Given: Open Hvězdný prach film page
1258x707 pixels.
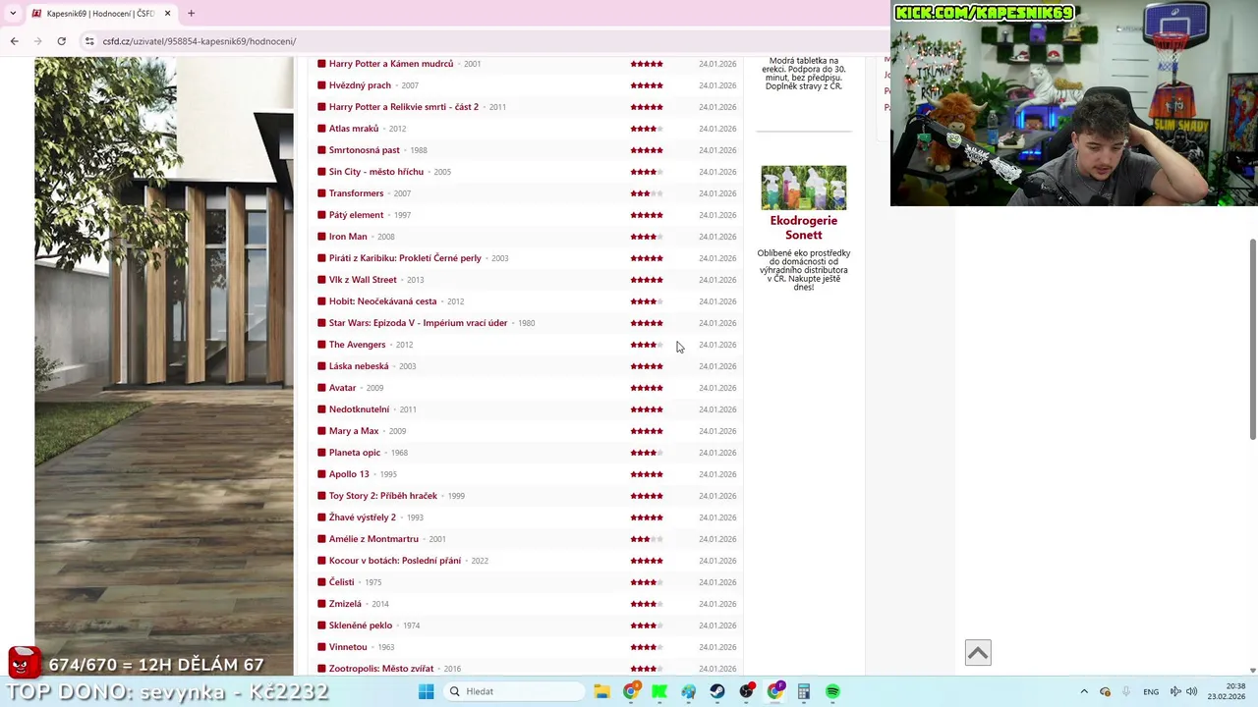Looking at the screenshot, I should pyautogui.click(x=360, y=85).
